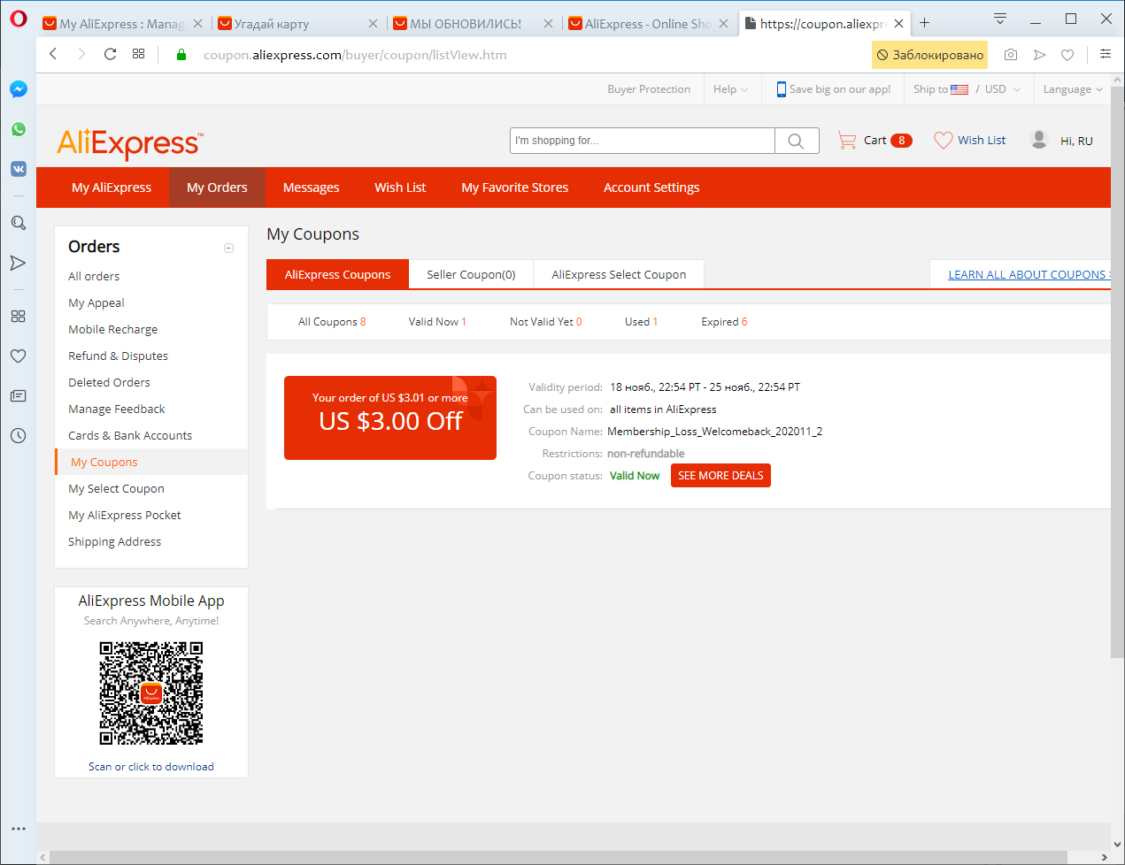This screenshot has height=865, width=1125.
Task: Switch to the 'My AliExpress : Manage' browser tab
Action: pyautogui.click(x=122, y=24)
